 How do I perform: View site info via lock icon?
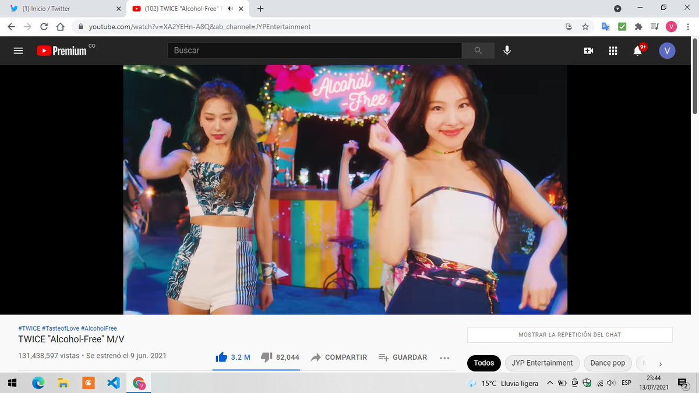[x=80, y=27]
